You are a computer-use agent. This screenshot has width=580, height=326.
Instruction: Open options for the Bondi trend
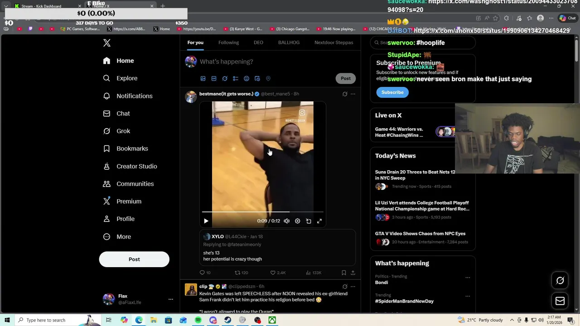click(468, 278)
